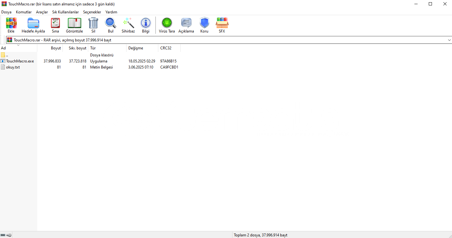Select the okuy.txt file name
The image size is (452, 238).
click(x=13, y=67)
